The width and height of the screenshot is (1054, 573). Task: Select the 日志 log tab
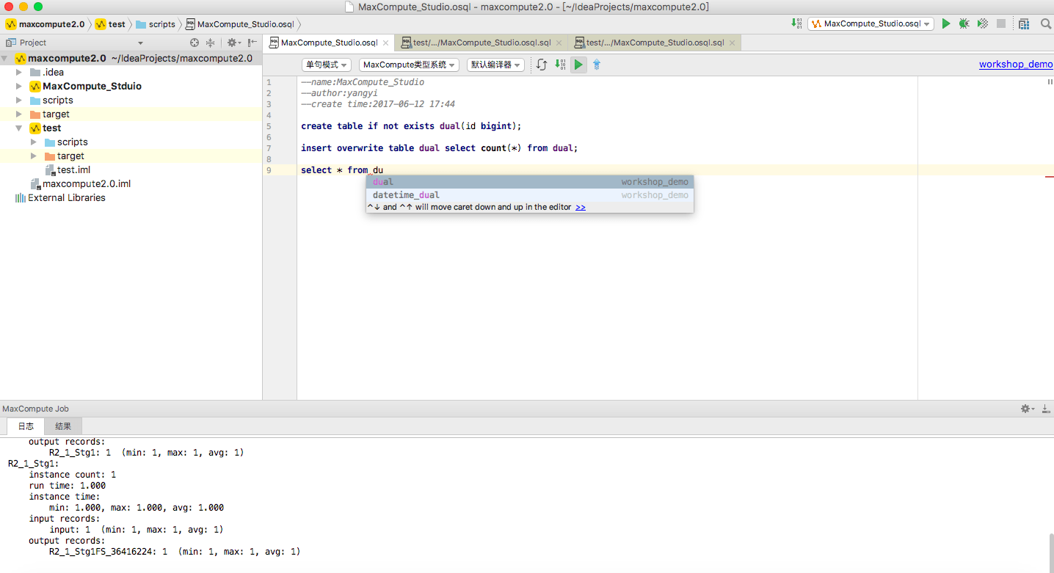point(26,426)
